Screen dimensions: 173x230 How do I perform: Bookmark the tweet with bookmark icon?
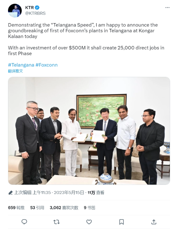coord(121,222)
